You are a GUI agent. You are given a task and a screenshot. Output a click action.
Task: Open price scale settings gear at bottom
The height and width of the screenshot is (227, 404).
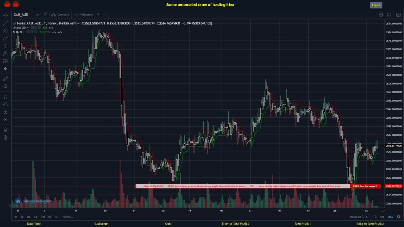[x=398, y=217]
